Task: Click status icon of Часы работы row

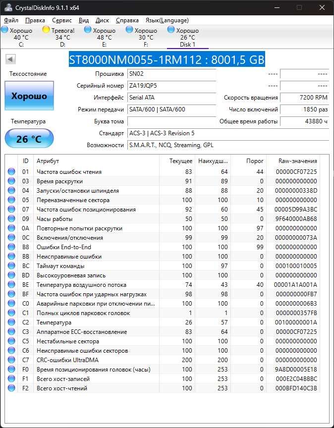Action: [11, 218]
